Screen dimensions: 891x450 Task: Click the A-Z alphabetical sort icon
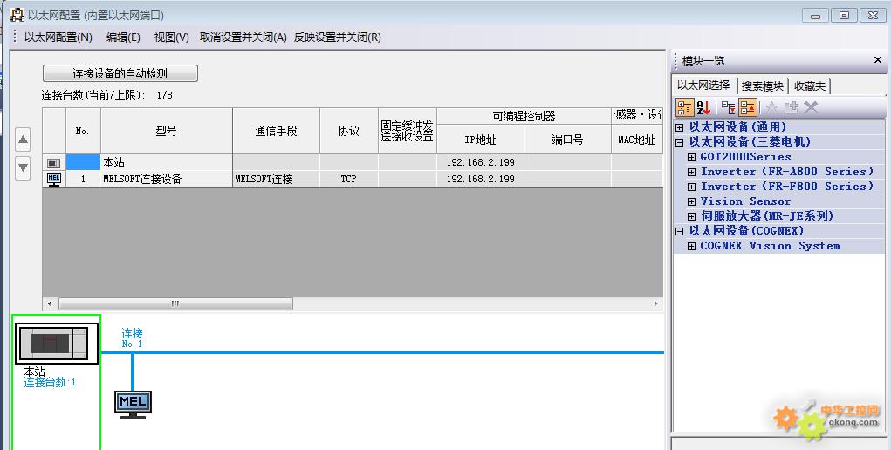pyautogui.click(x=703, y=106)
